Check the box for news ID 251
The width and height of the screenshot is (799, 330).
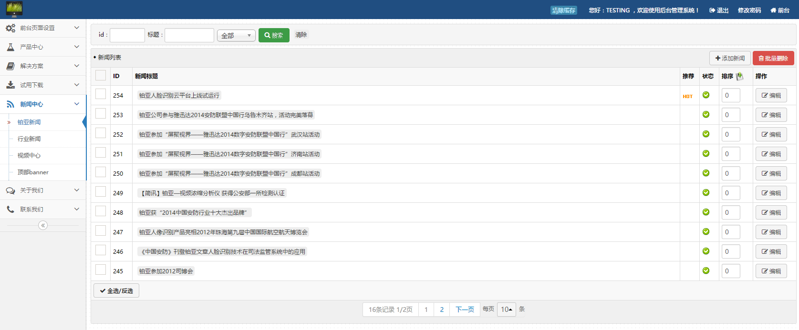coord(101,152)
